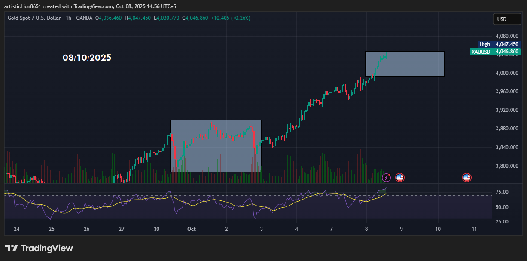
Task: Click the red notification dot on the trading icon
Action: click(x=389, y=174)
